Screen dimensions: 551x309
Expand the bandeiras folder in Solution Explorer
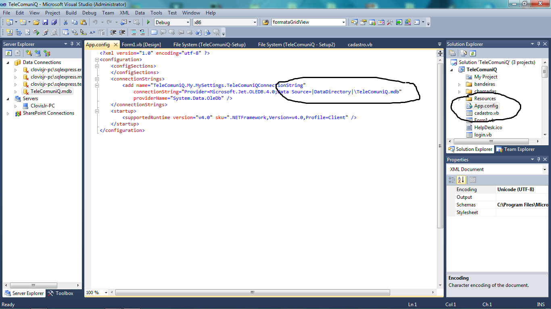pyautogui.click(x=459, y=84)
